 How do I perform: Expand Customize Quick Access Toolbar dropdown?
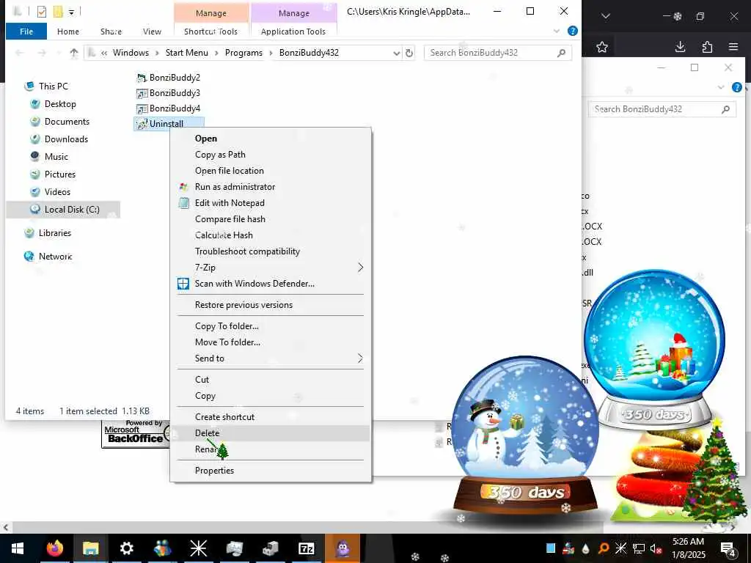click(x=71, y=12)
